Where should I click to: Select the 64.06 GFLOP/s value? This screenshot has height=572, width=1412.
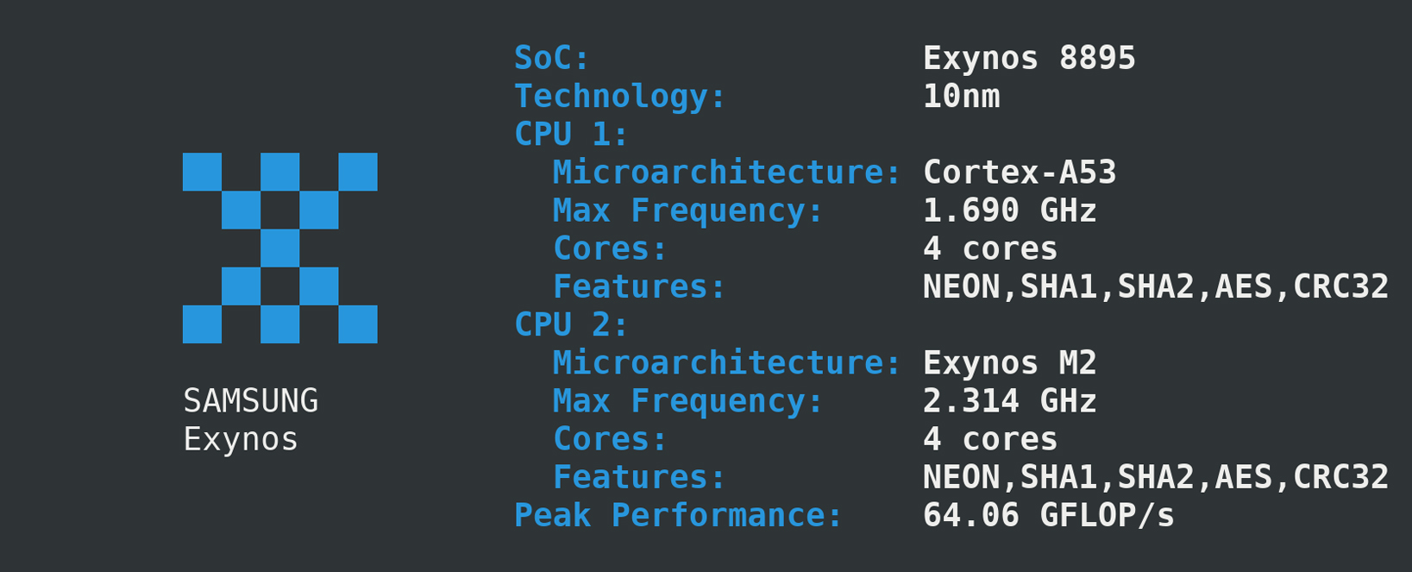point(1048,515)
